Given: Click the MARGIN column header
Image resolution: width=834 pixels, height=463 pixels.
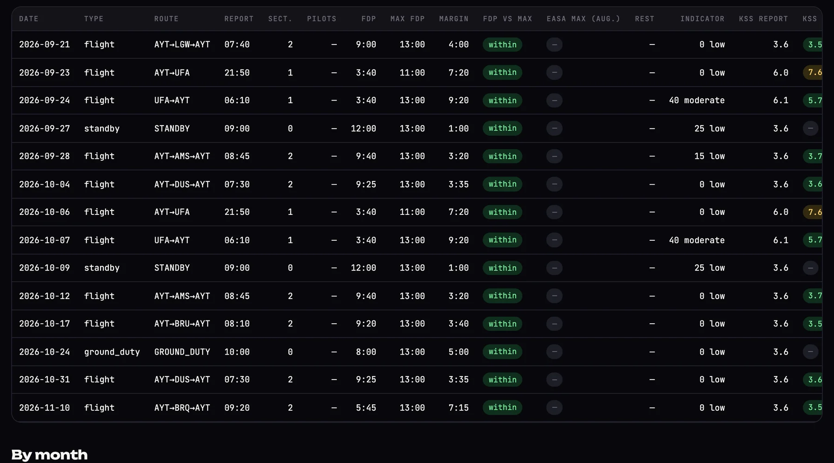Looking at the screenshot, I should pos(454,19).
